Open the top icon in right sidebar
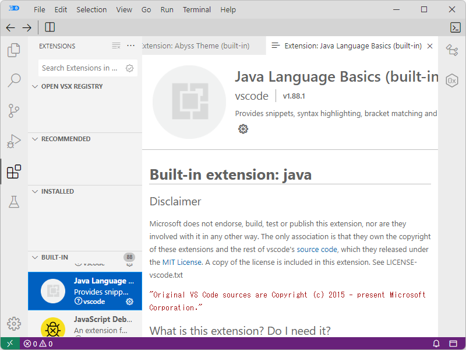 (452, 50)
